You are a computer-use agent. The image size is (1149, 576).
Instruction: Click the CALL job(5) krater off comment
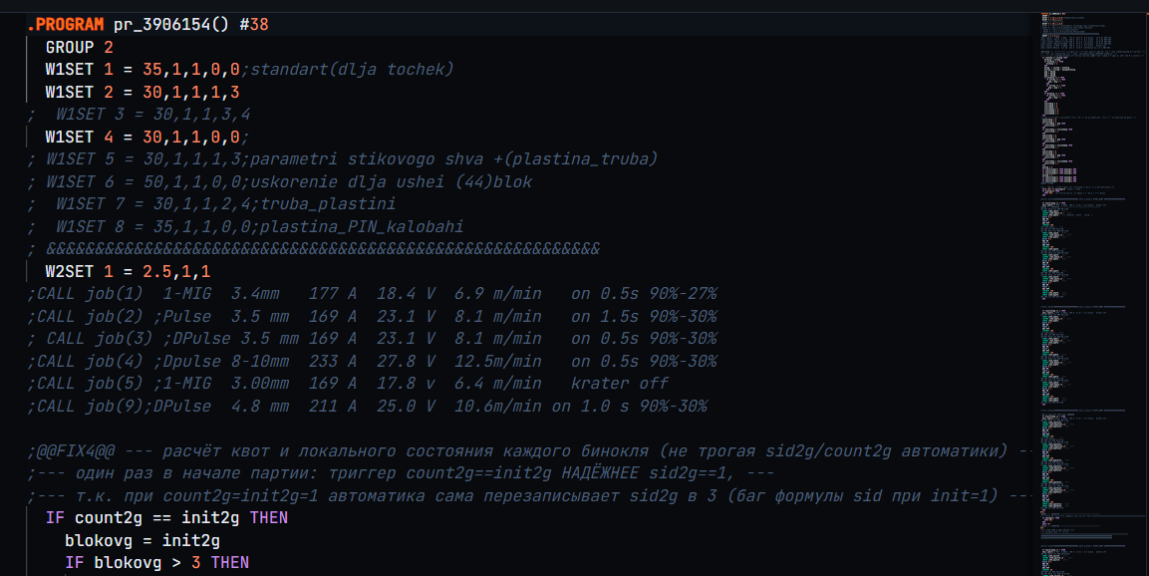click(348, 384)
